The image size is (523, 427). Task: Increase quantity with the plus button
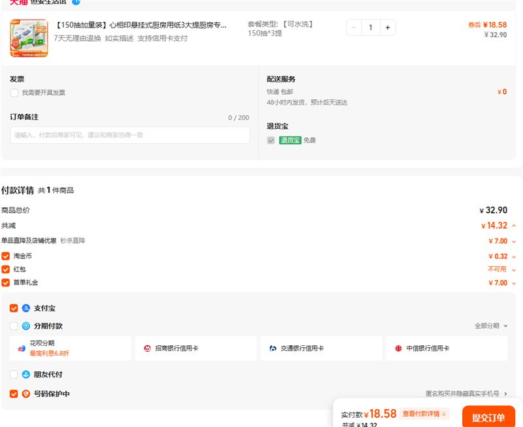[388, 27]
